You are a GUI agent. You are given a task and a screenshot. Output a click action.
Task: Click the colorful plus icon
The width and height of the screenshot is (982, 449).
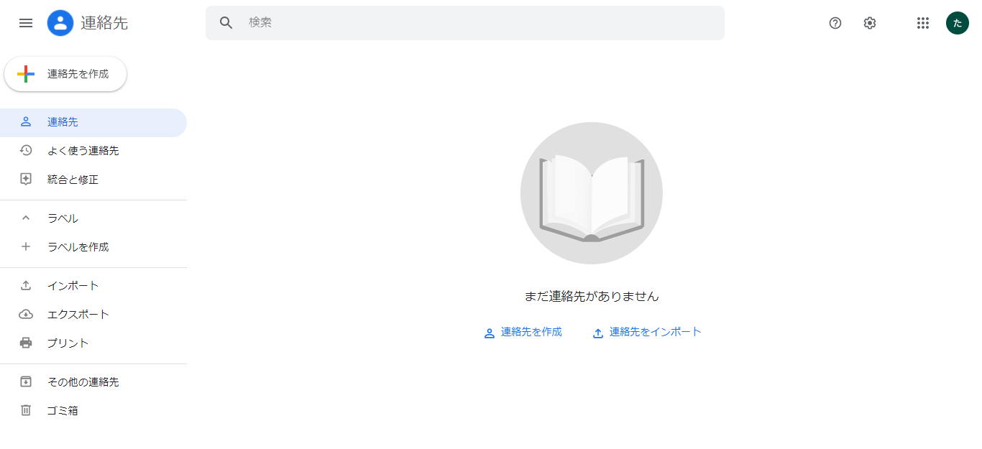coord(26,74)
